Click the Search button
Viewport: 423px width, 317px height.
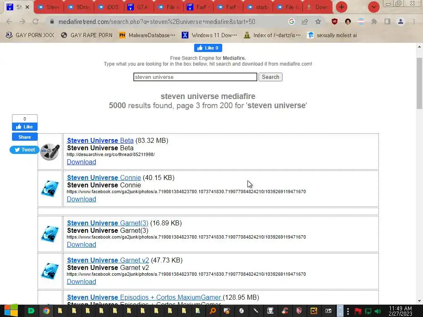pos(270,77)
